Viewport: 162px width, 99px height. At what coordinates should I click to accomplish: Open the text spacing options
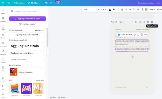pos(142,9)
